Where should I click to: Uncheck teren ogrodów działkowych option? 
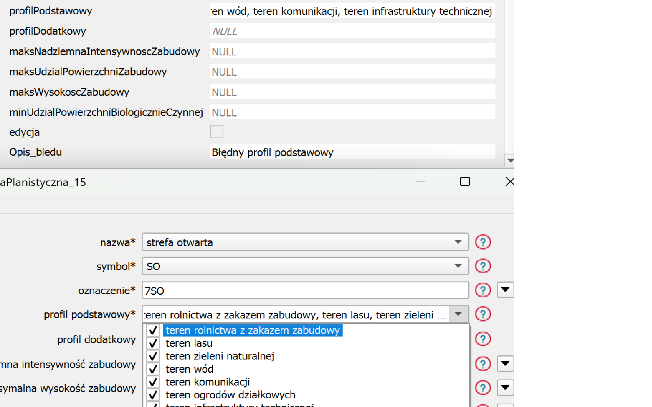tap(153, 395)
